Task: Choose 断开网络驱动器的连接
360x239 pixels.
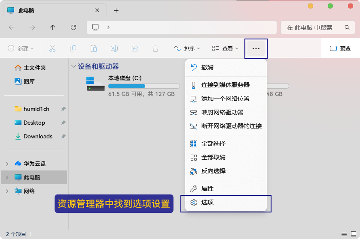Action: pyautogui.click(x=226, y=126)
